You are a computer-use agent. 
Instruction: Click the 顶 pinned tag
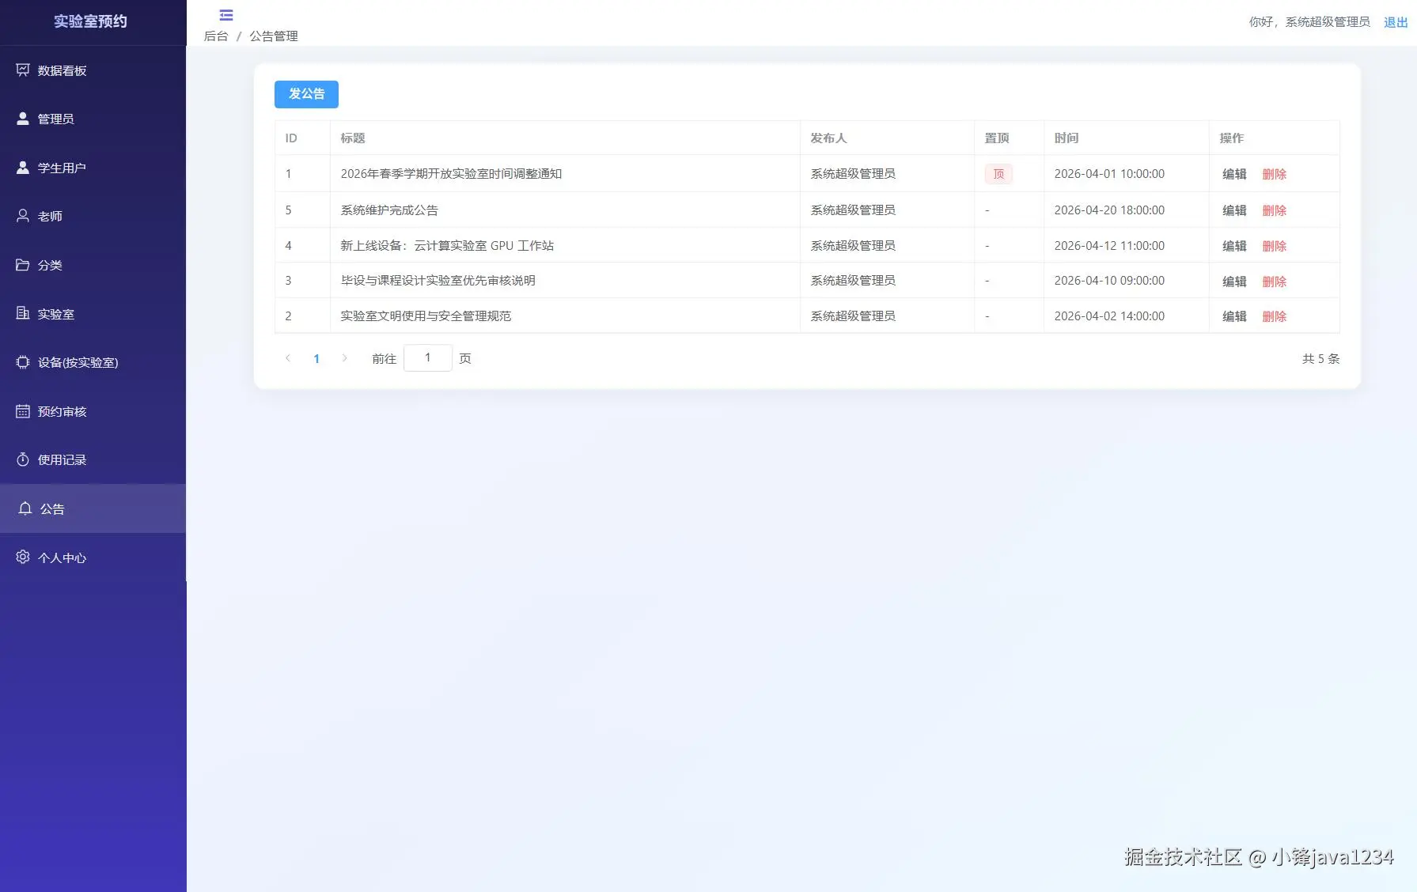(x=998, y=174)
